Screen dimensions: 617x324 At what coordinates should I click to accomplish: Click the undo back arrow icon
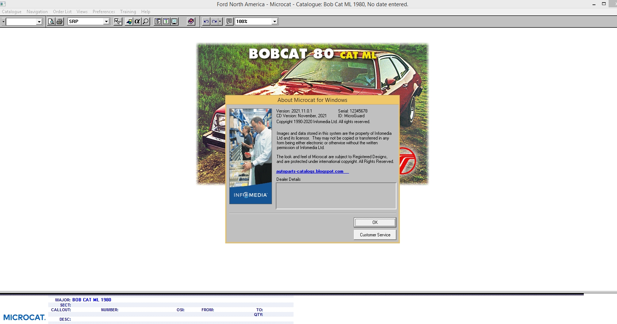pos(206,22)
